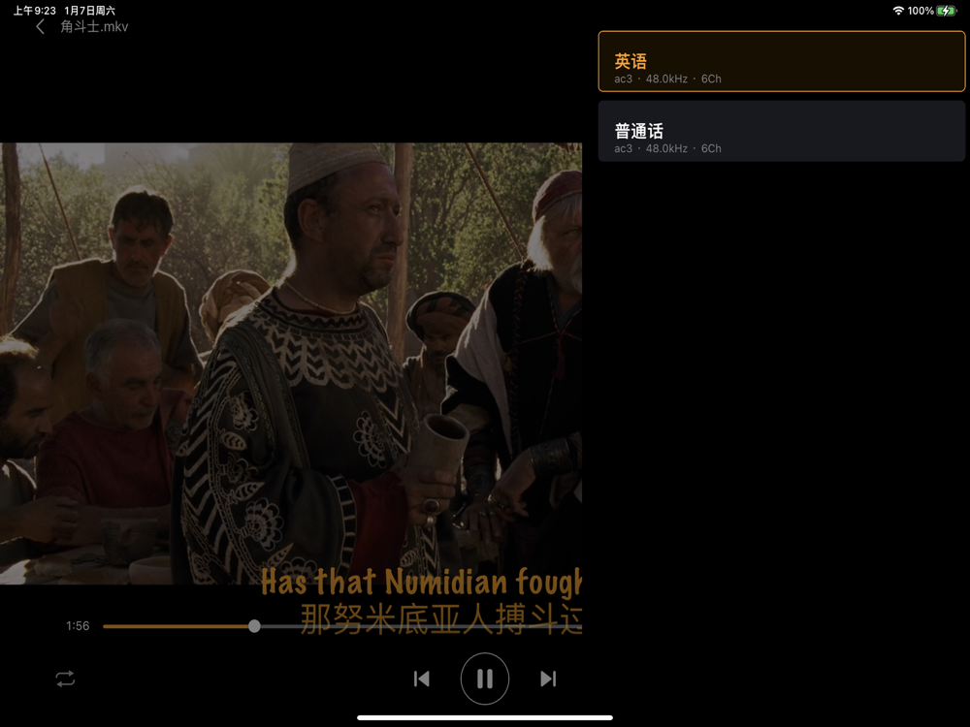
Task: Seek to unplayed part of progress bar
Action: coord(421,626)
